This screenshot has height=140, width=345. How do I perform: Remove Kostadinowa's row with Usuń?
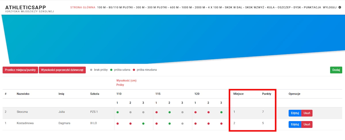(307, 125)
